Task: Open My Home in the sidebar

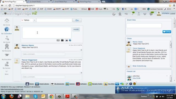Action: [x=7, y=22]
